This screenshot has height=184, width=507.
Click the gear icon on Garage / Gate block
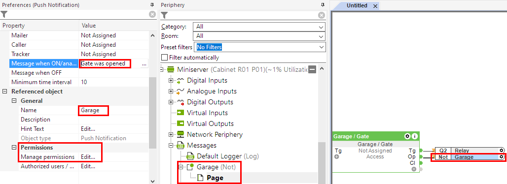(407, 137)
